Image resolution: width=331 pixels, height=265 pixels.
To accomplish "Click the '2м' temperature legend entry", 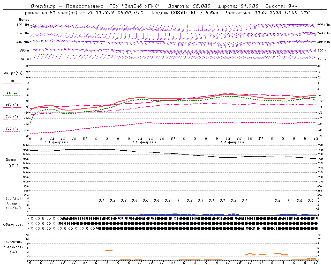I will point(12,81).
